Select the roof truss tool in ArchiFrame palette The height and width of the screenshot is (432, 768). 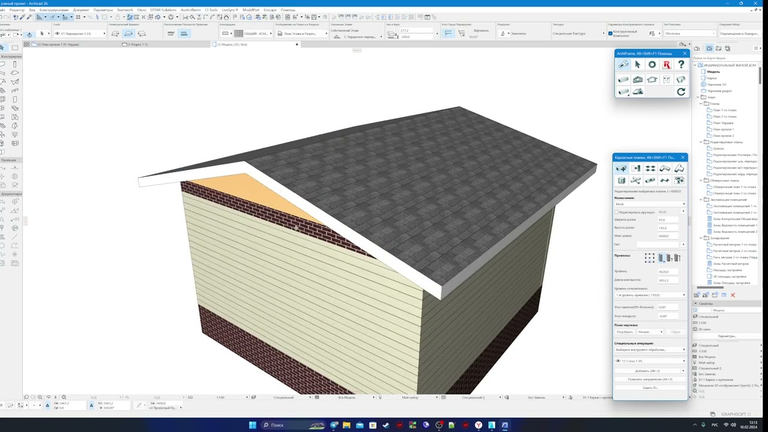652,79
